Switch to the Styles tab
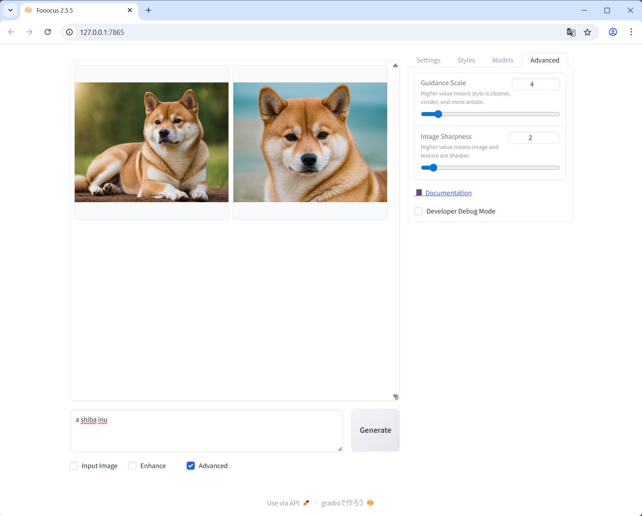642x516 pixels. point(466,60)
